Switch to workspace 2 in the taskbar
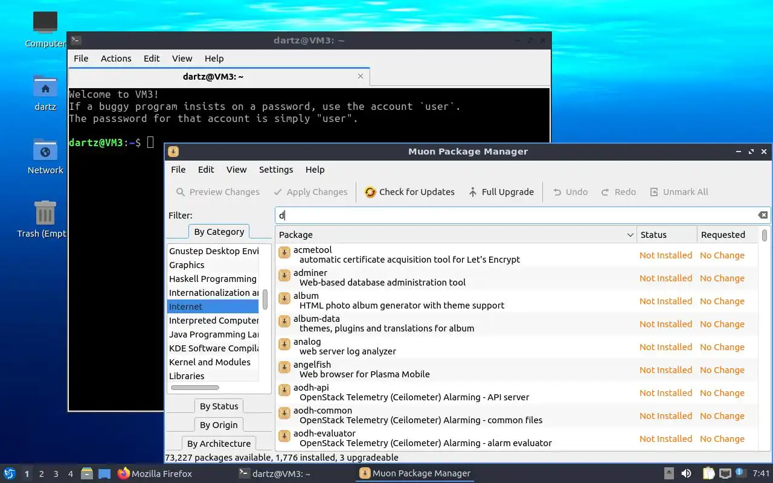 pyautogui.click(x=41, y=474)
